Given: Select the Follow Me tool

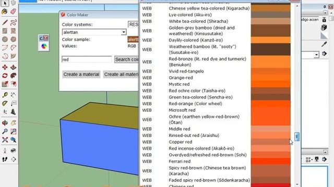Looking at the screenshot, I should tap(13, 76).
